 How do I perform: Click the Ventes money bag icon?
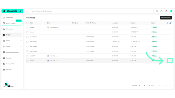(4, 41)
